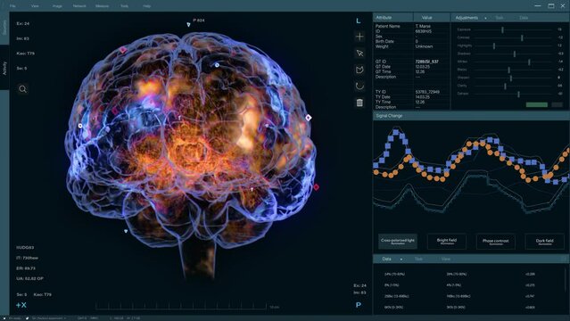Adjust the Clarity slider handle

point(505,86)
